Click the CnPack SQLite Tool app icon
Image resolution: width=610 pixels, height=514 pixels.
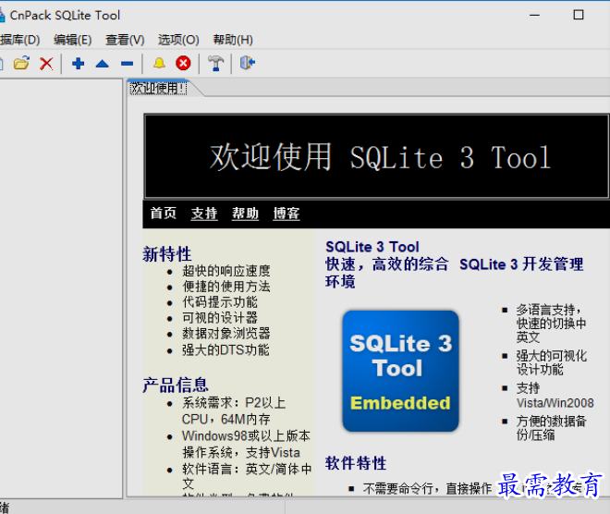(2, 15)
